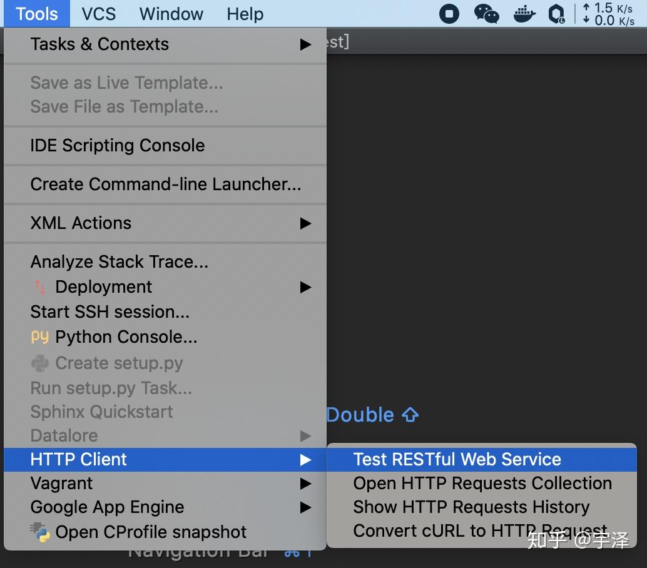Choose Open HTTP Requests Collection

pos(482,484)
